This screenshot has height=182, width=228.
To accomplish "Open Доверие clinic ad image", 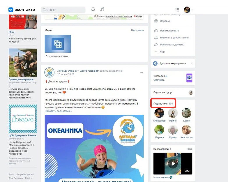I will pyautogui.click(x=23, y=119).
